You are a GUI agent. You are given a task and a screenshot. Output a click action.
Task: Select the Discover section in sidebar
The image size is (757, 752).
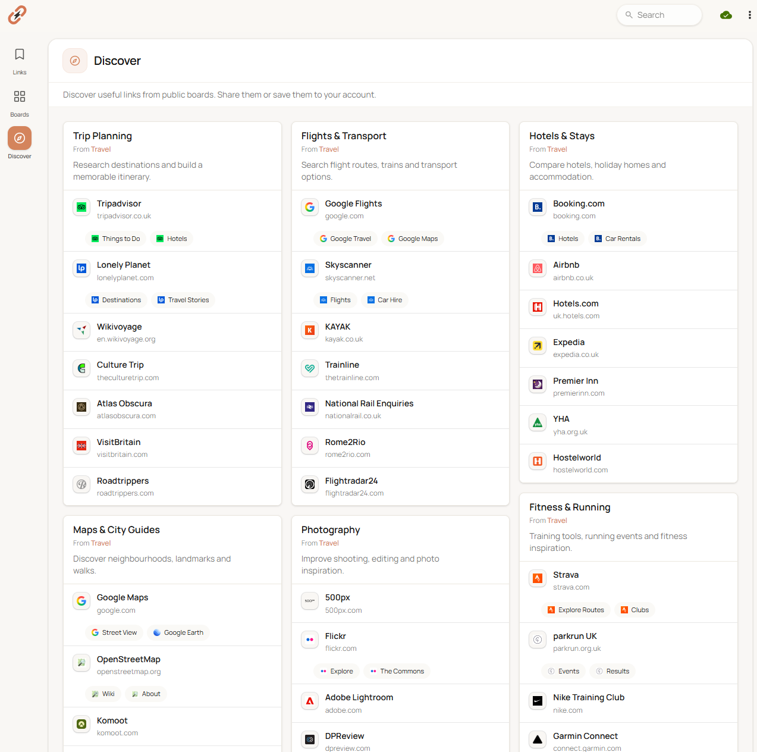tap(20, 143)
